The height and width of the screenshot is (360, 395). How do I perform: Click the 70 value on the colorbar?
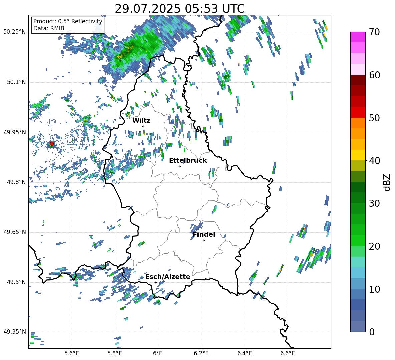click(x=374, y=32)
